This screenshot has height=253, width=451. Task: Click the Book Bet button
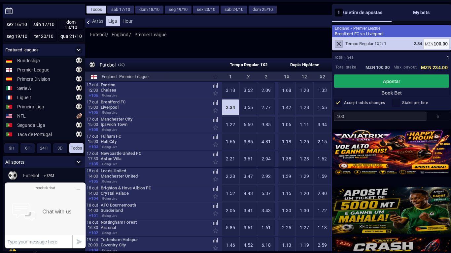392,93
